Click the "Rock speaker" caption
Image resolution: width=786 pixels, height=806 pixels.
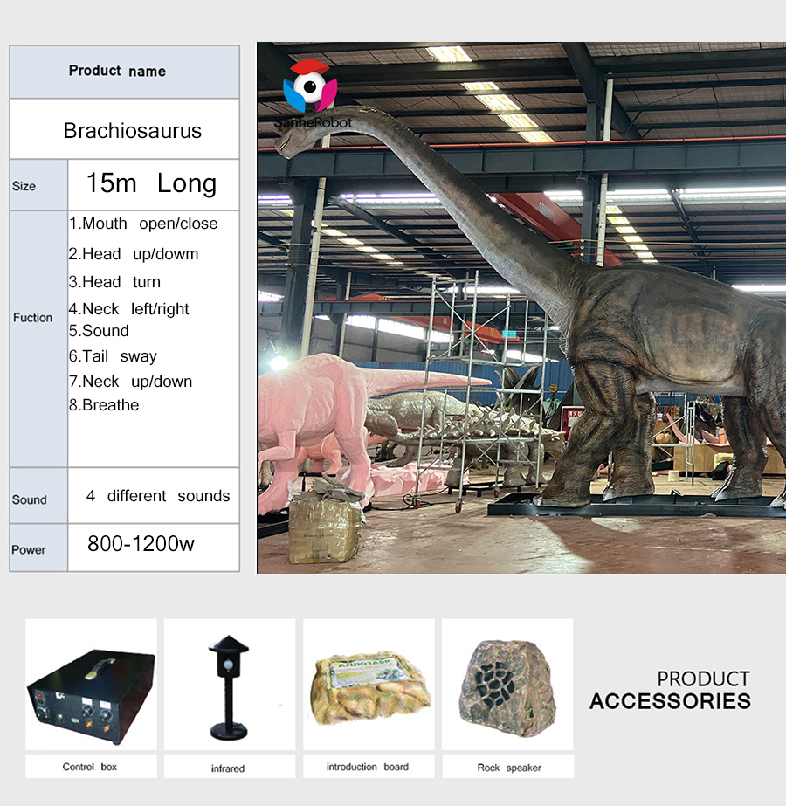(x=508, y=768)
